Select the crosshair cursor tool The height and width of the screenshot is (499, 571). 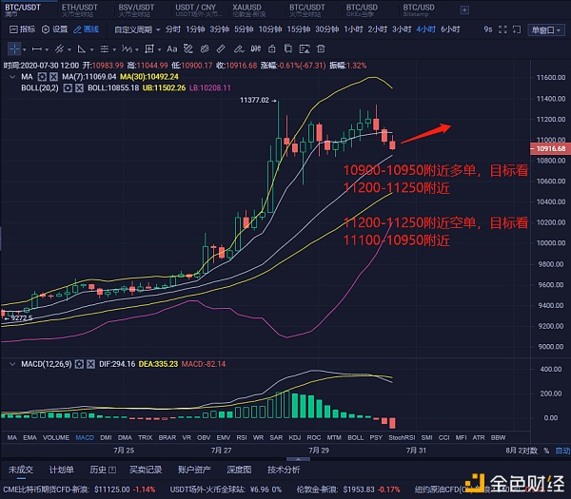[x=14, y=48]
